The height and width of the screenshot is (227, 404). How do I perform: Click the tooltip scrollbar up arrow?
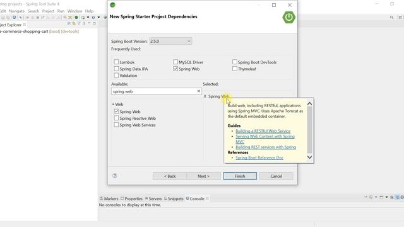click(310, 103)
